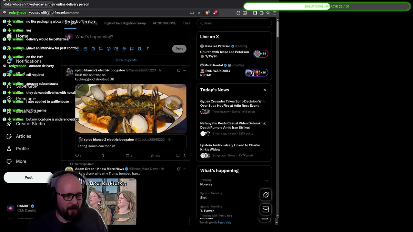
Task: Open the browser extensions puzzle icon
Action: point(238,13)
